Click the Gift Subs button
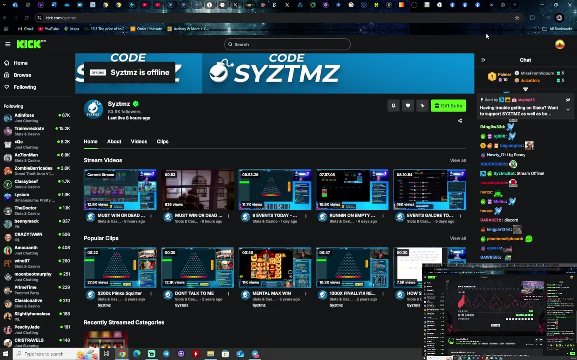The image size is (577, 360). coord(448,106)
